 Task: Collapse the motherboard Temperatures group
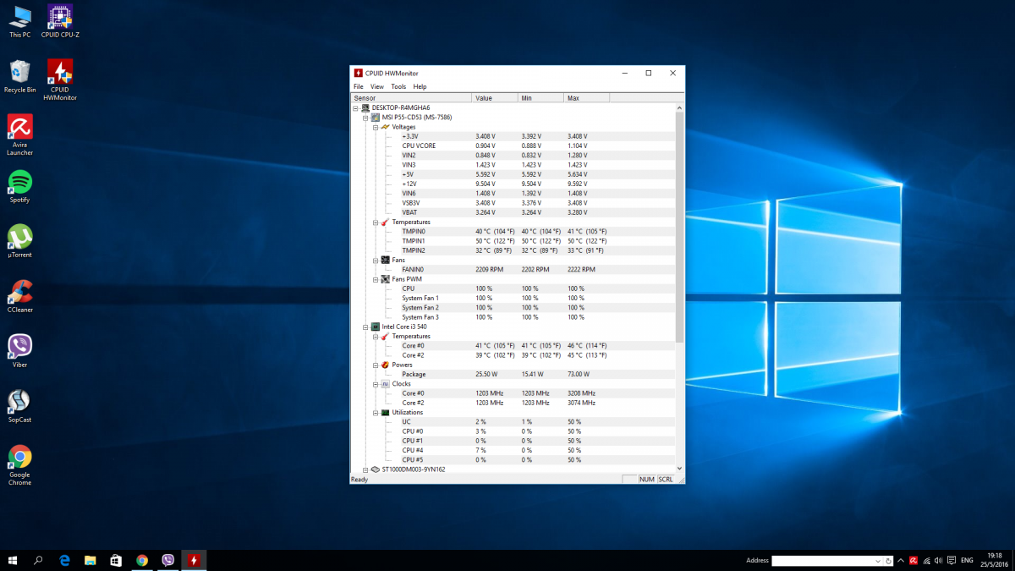376,222
